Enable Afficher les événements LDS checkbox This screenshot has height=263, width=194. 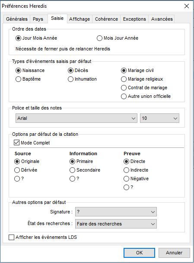[x=11, y=237]
